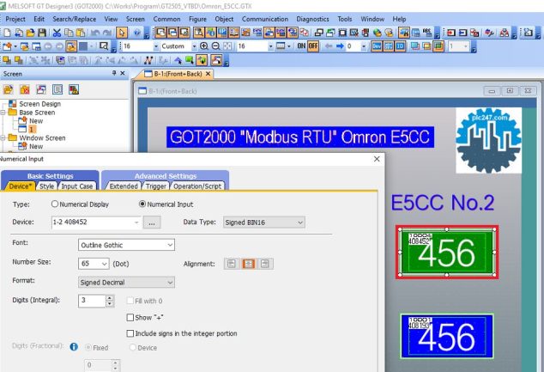544x372 pixels.
Task: Open the Extended tab
Action: click(124, 186)
